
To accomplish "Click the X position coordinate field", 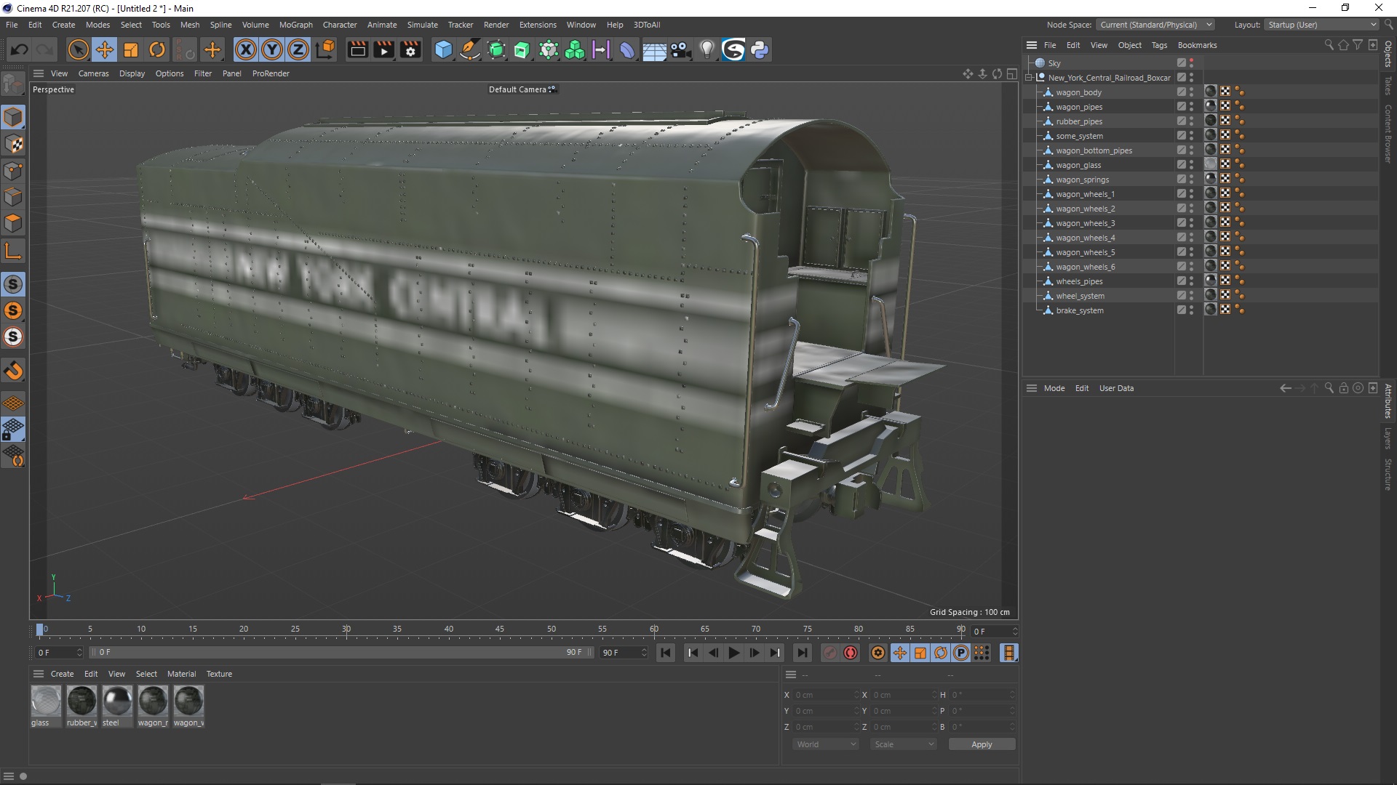I will point(827,695).
